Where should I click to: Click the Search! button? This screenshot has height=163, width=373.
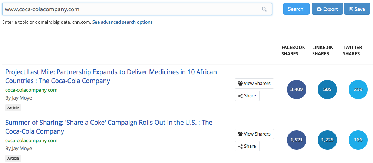click(296, 9)
